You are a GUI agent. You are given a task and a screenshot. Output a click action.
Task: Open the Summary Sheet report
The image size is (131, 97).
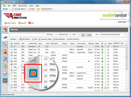click(x=45, y=39)
